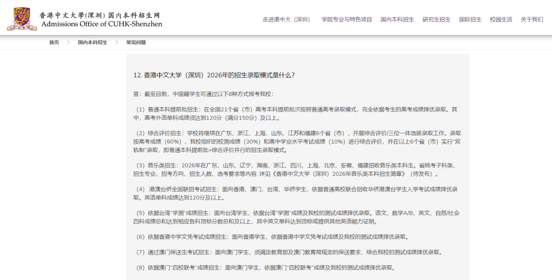
Task: Open the 关于我们 menu
Action: click(x=532, y=20)
